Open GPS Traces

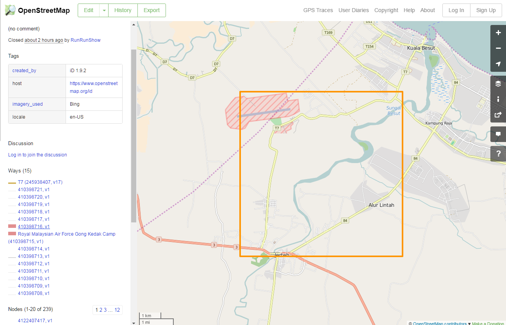[x=318, y=11]
